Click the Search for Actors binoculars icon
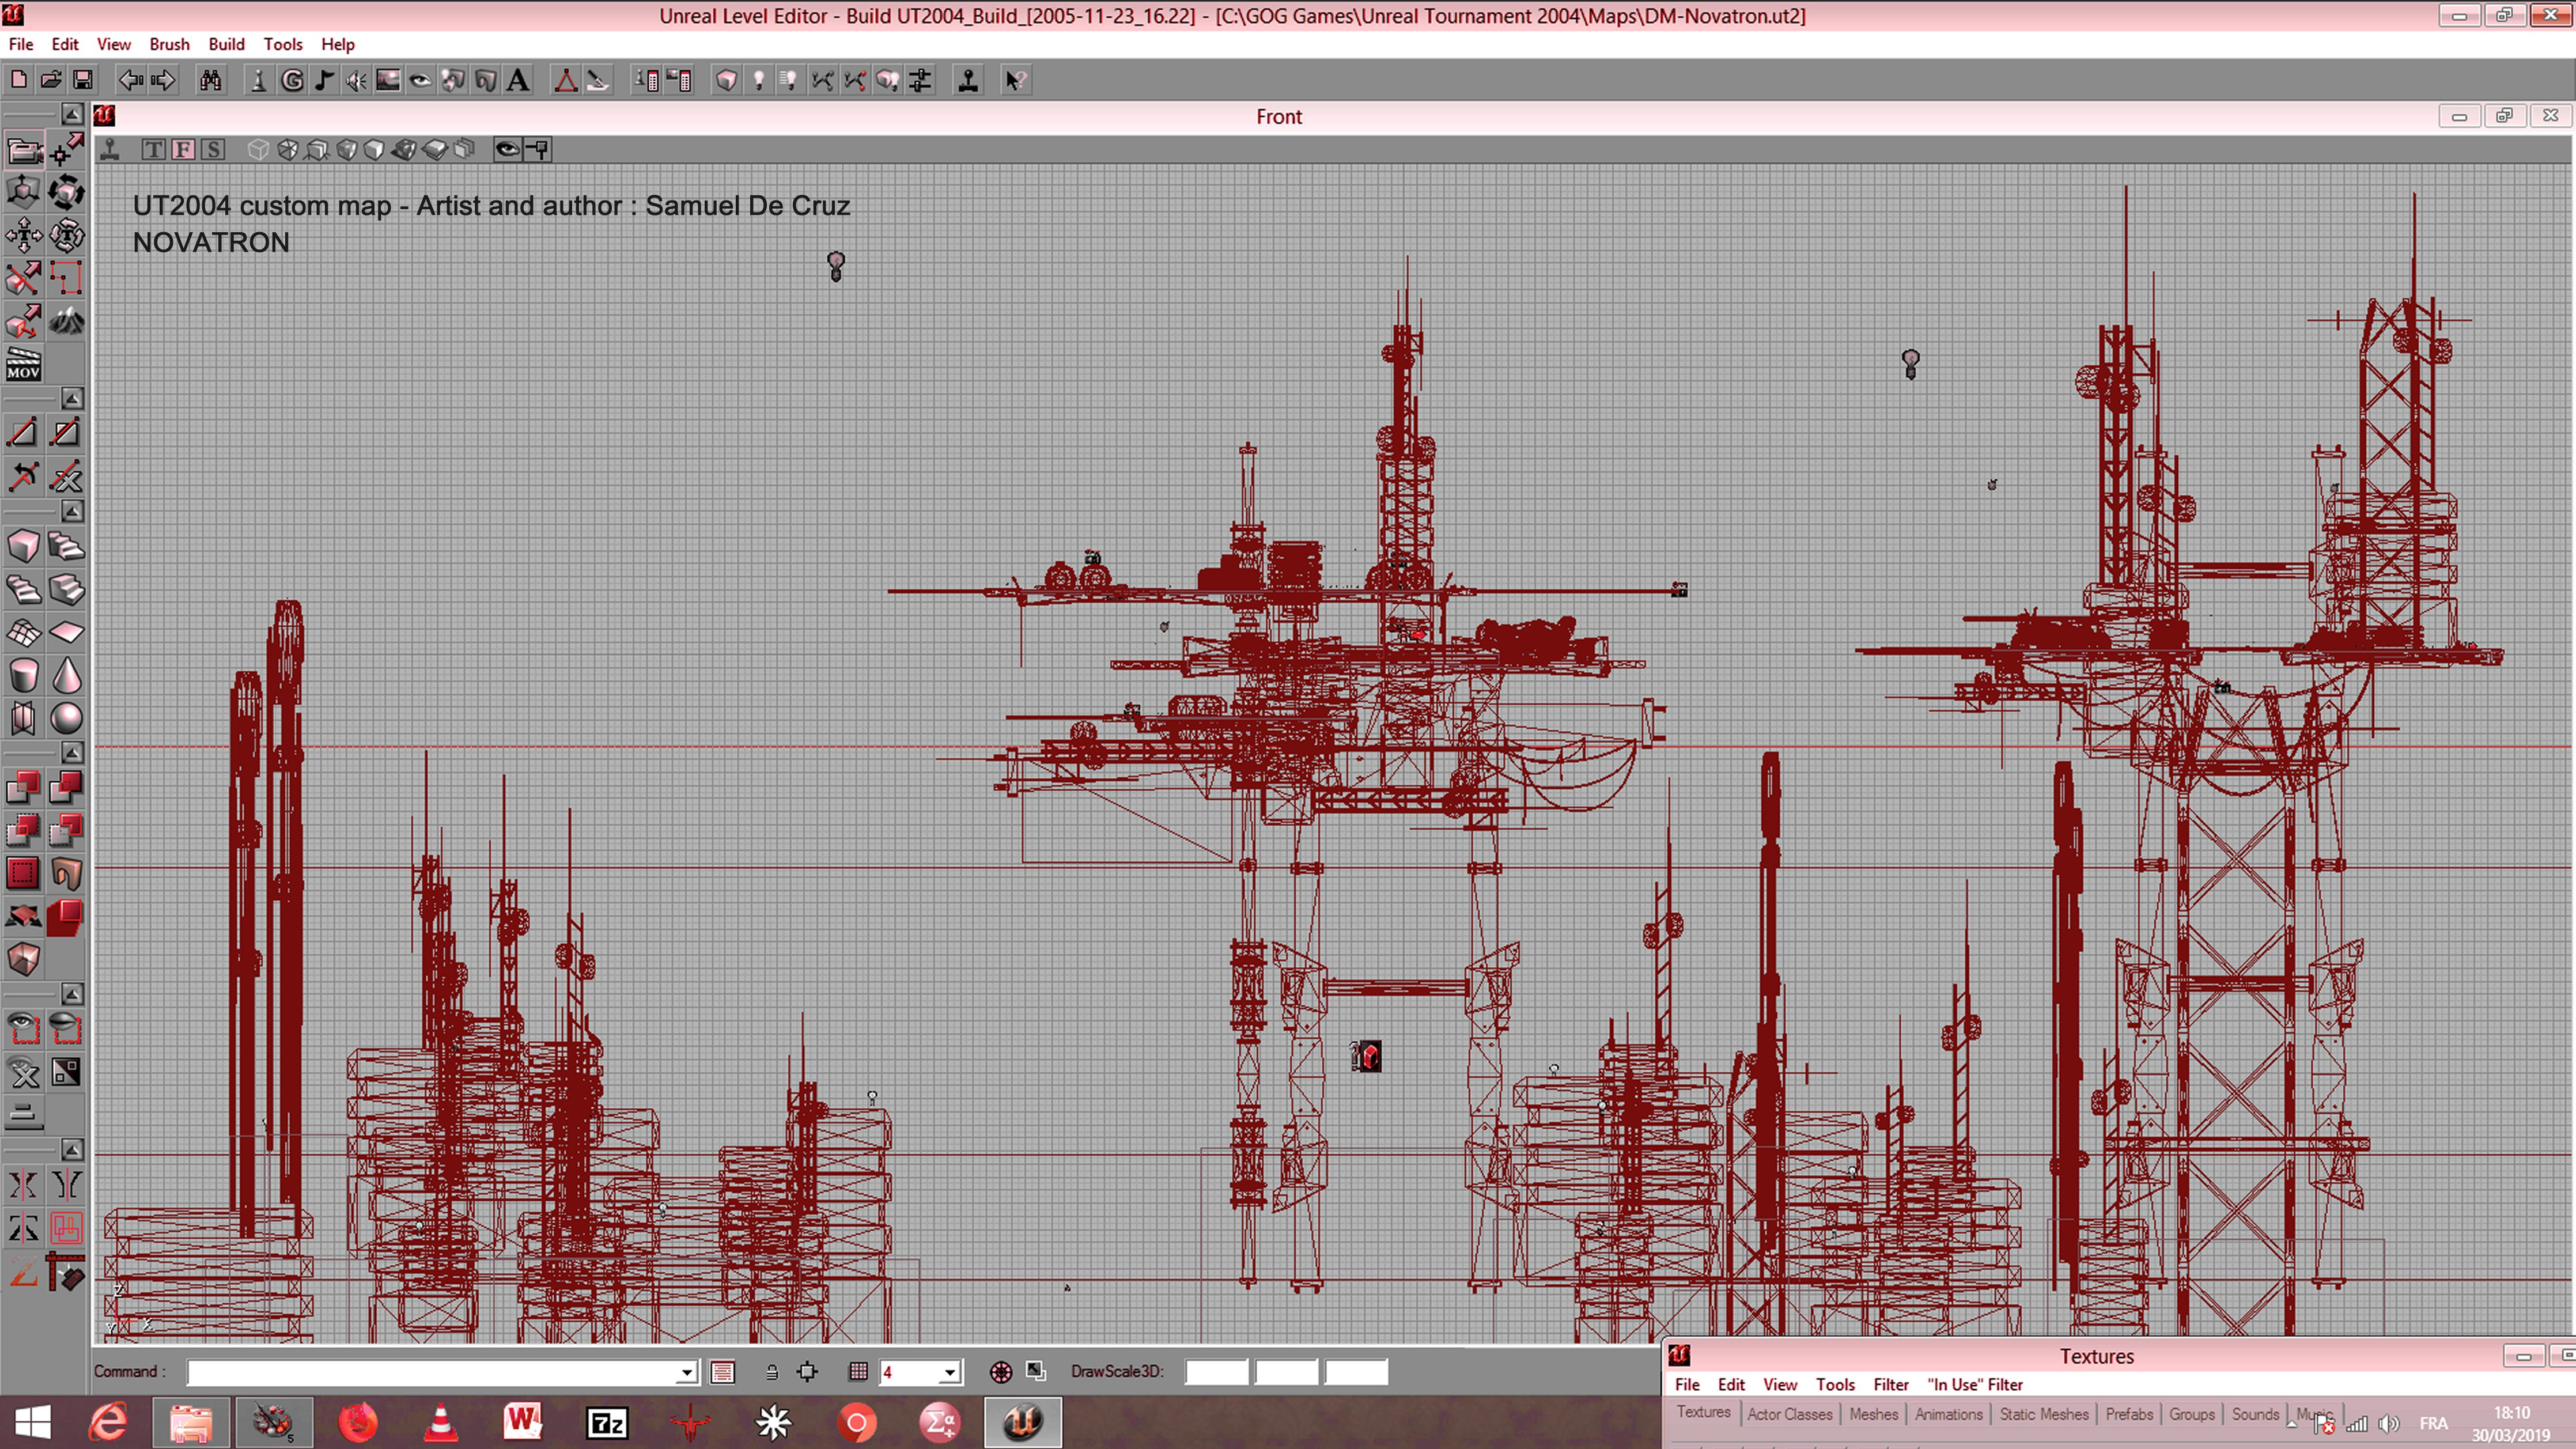Screen dimensions: 2576x1449 [210, 80]
